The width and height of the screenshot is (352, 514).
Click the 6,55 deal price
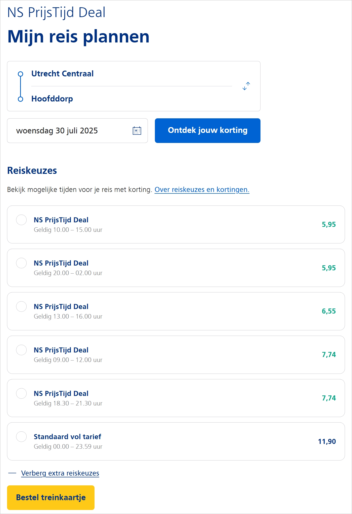[329, 311]
